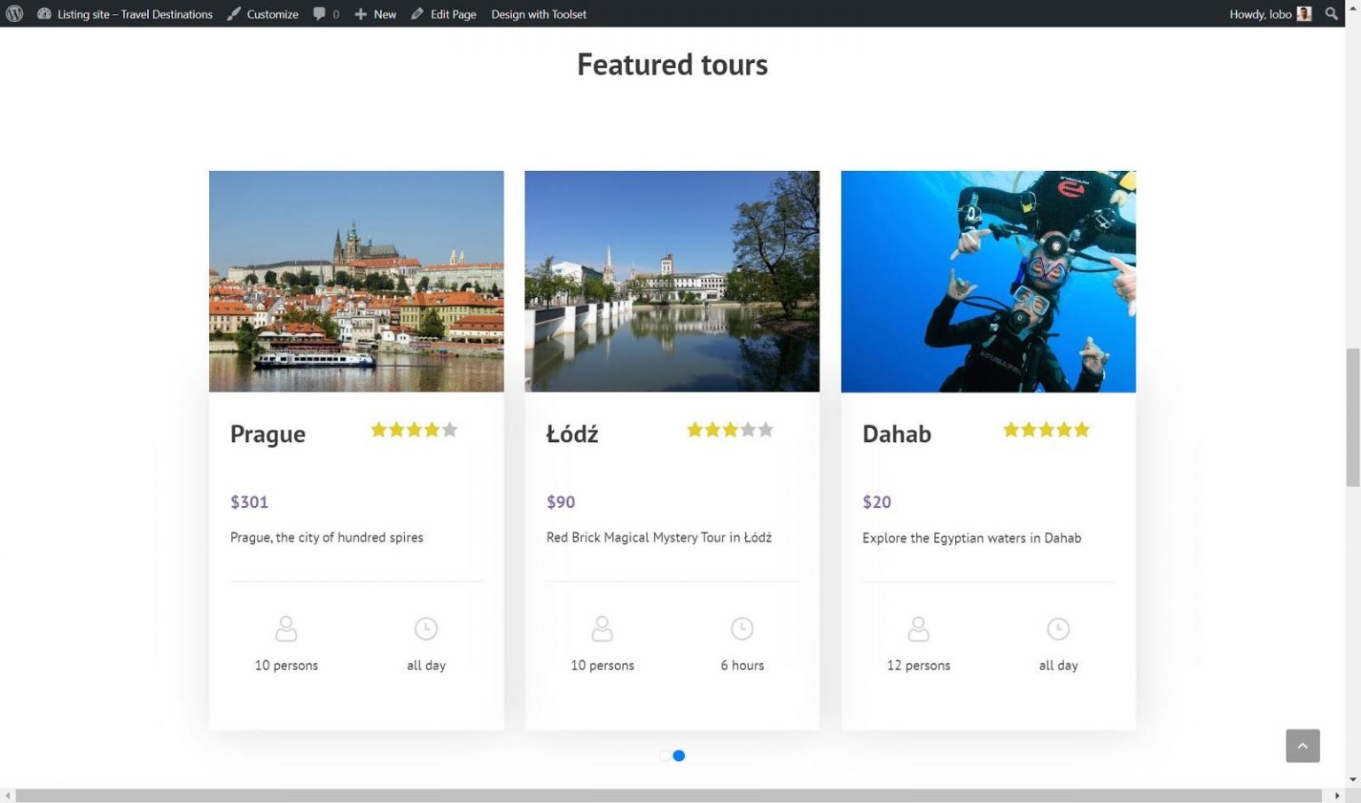This screenshot has height=803, width=1361.
Task: Click Edit Page in the admin bar
Action: 445,13
